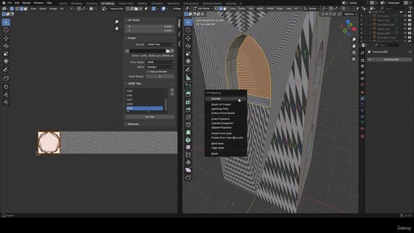Select the Loop Cut tool
This screenshot has width=414, height=233.
(188, 117)
